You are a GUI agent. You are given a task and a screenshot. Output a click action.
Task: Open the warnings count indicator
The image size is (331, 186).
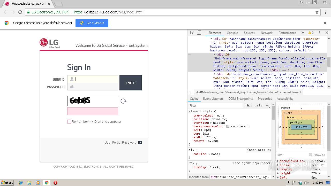coord(311,33)
